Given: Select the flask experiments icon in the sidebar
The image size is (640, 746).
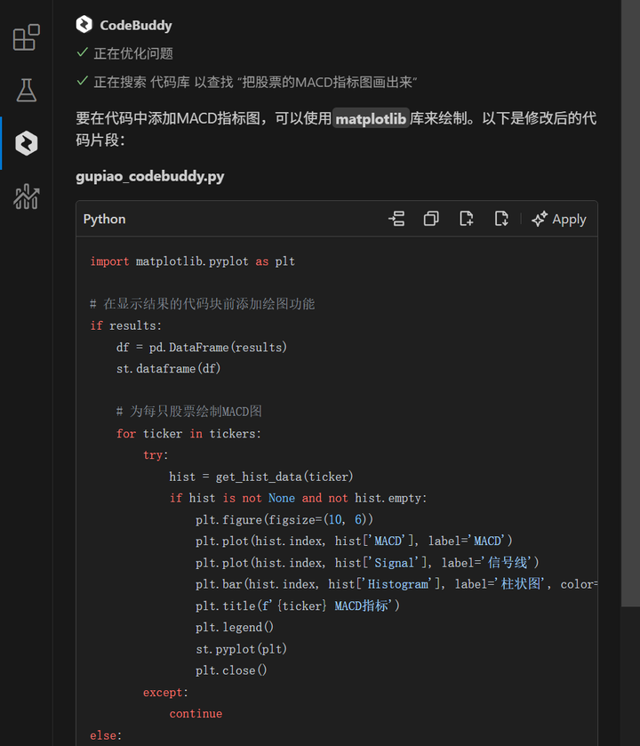Looking at the screenshot, I should (27, 90).
